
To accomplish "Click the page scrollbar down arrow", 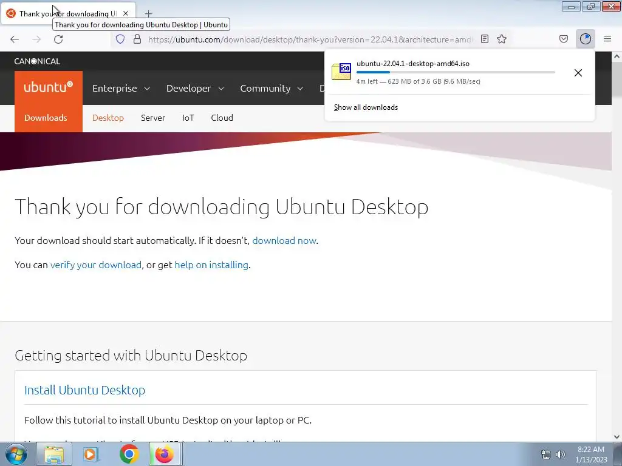I will pos(617,437).
